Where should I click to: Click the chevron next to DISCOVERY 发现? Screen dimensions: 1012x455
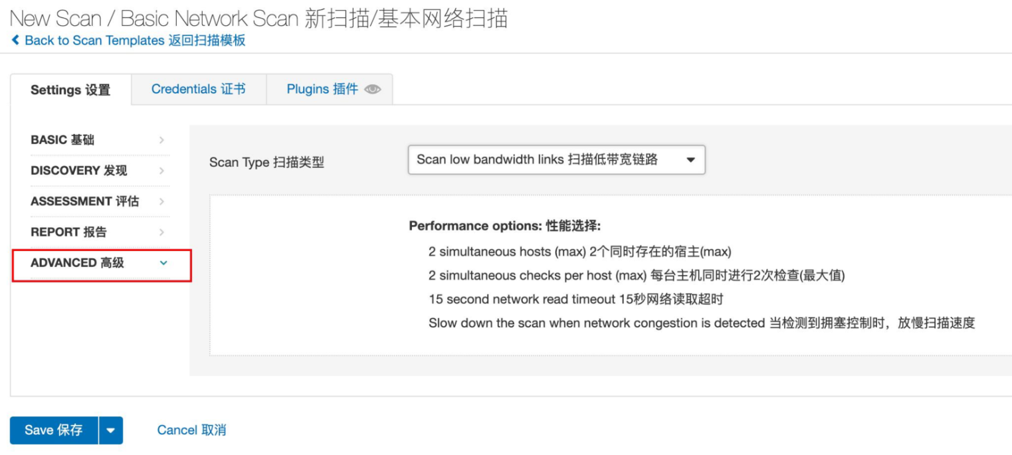point(161,171)
